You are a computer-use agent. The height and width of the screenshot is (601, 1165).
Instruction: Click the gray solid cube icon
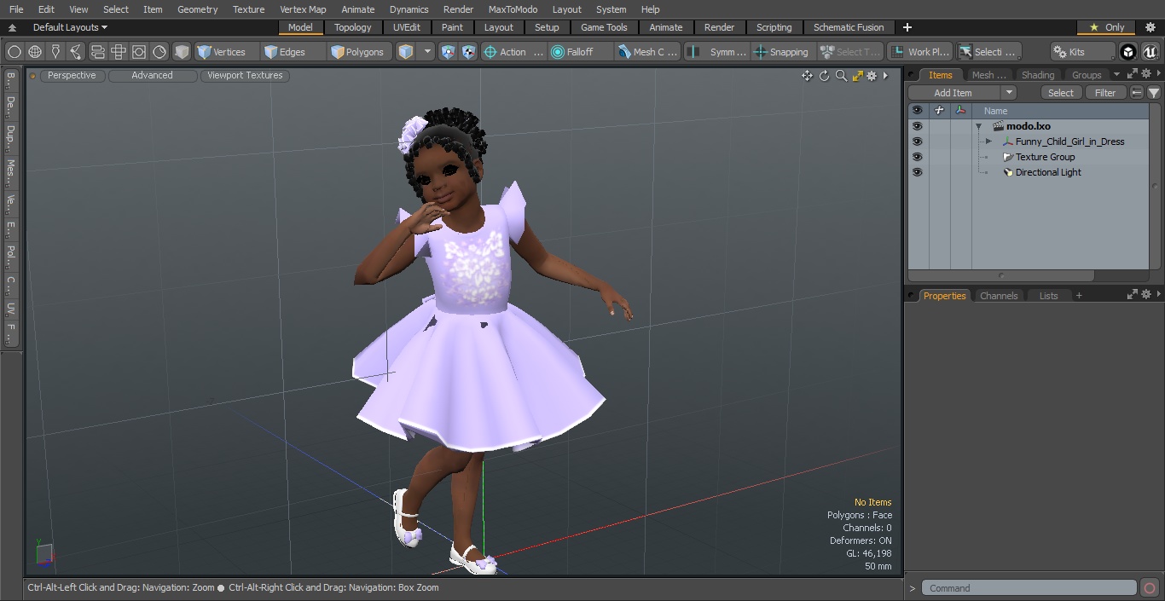pos(182,52)
